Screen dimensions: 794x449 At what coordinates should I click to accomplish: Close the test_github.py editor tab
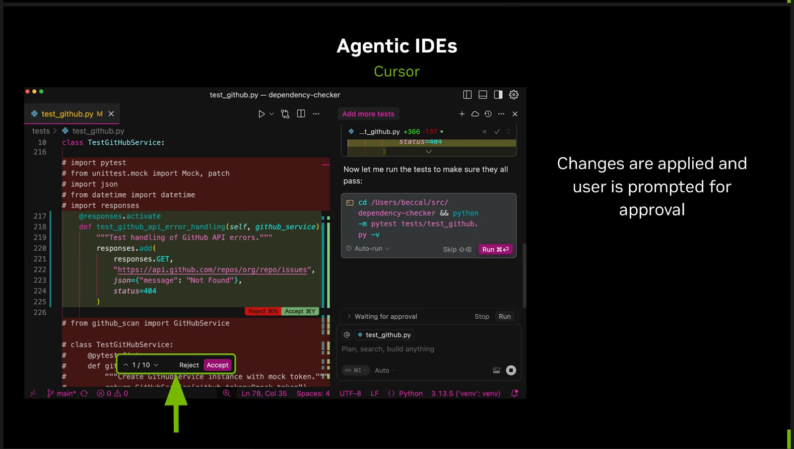coord(111,114)
